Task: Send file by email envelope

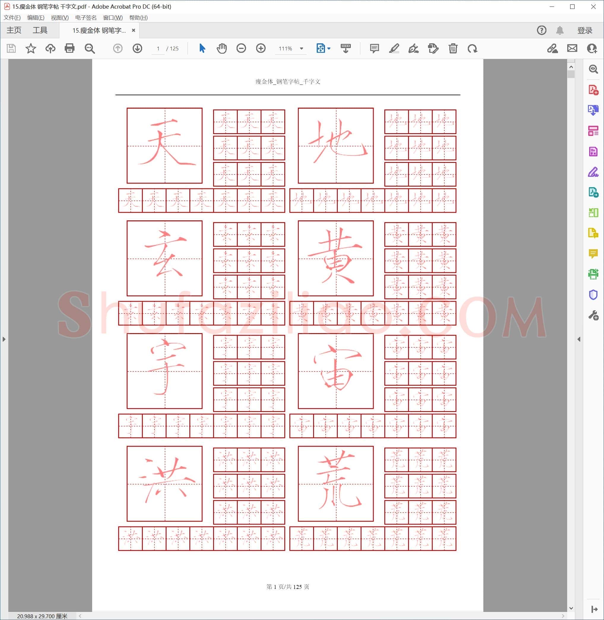Action: [572, 49]
